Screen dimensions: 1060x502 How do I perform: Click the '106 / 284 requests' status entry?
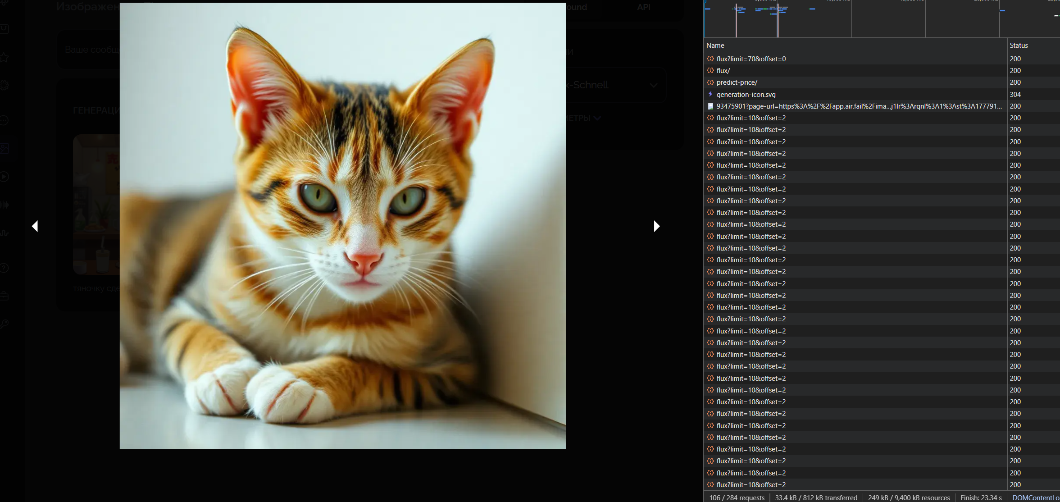pos(737,497)
